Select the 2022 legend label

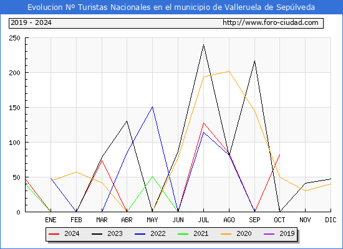[x=158, y=233]
